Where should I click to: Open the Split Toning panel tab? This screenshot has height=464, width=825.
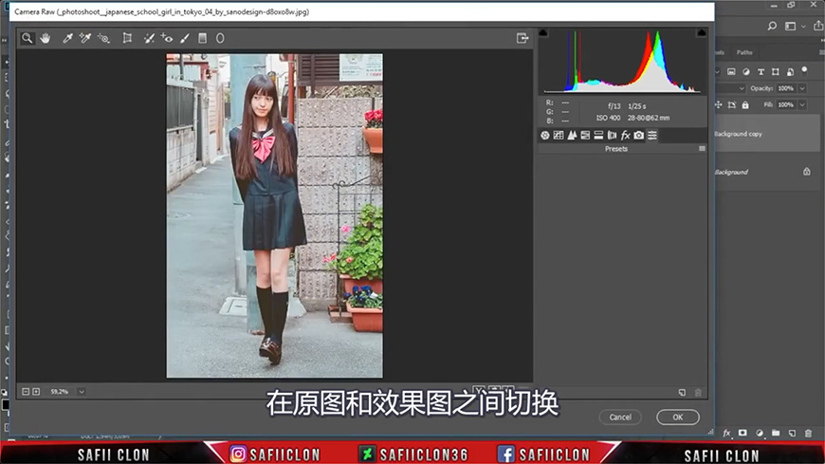[598, 136]
